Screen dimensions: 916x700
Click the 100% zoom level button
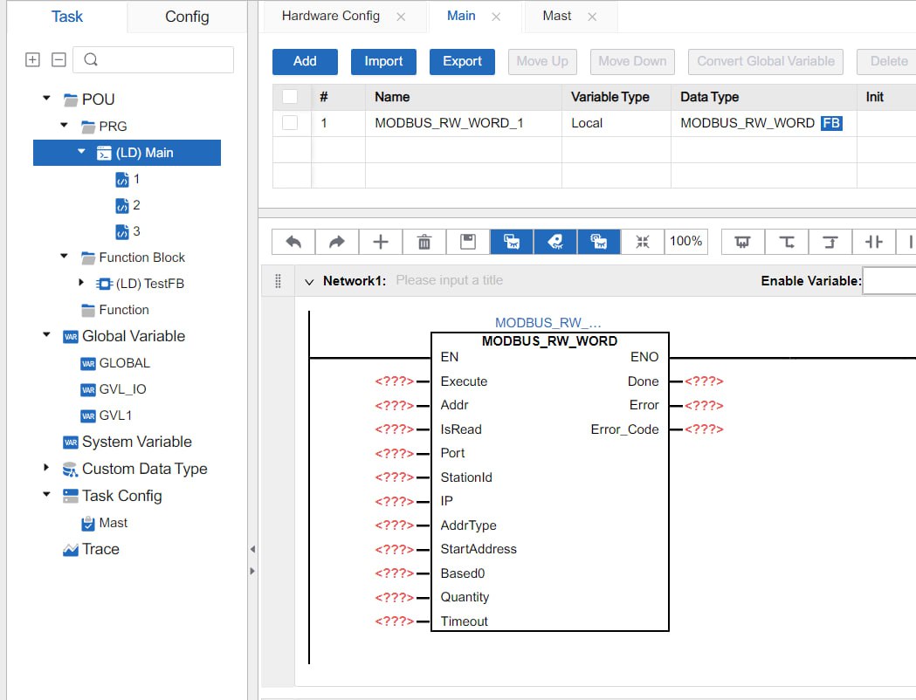click(685, 242)
